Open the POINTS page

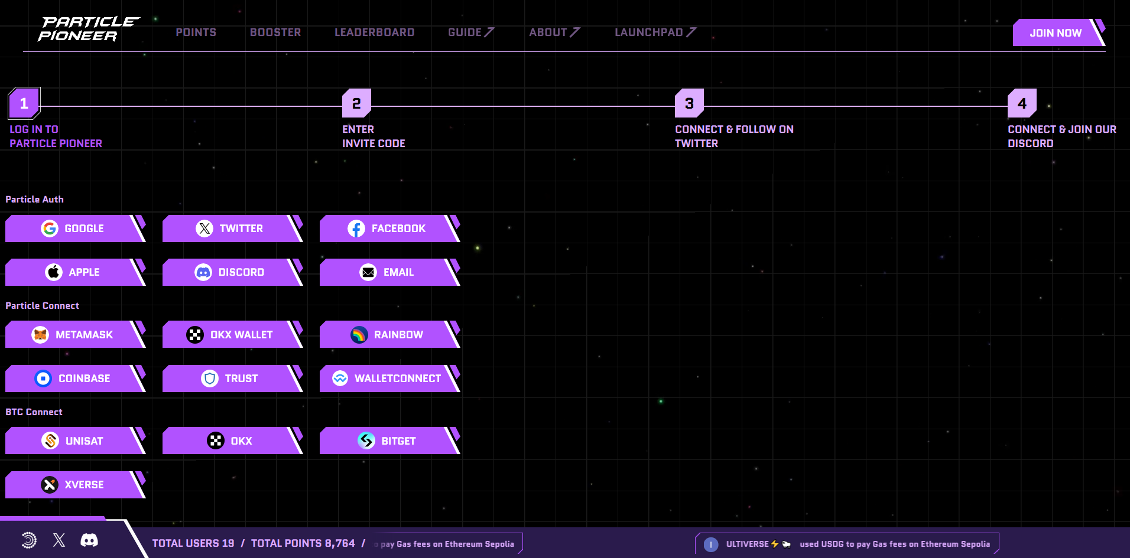coord(196,32)
